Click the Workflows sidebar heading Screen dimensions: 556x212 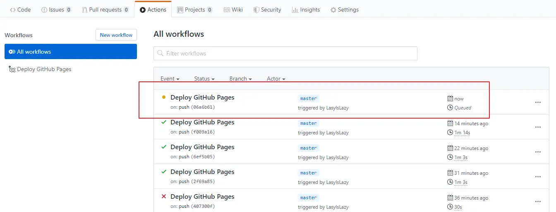[x=19, y=35]
